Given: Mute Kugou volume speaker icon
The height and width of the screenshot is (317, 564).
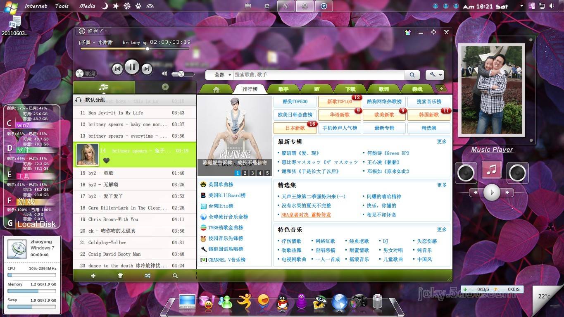Looking at the screenshot, I should tap(164, 74).
